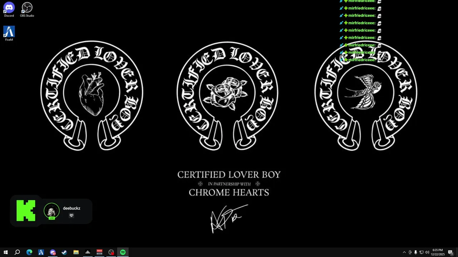Open VoiceMeeter from the taskbar
This screenshot has width=458, height=257.
(99, 252)
